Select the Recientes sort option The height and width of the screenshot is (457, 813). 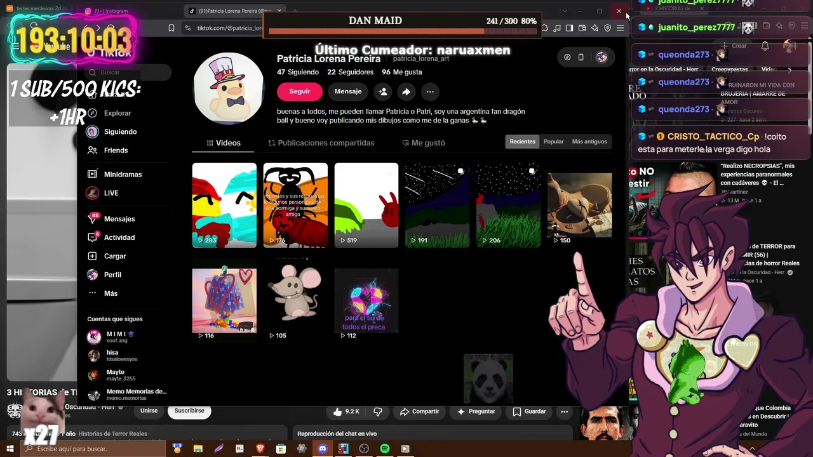[x=522, y=142]
